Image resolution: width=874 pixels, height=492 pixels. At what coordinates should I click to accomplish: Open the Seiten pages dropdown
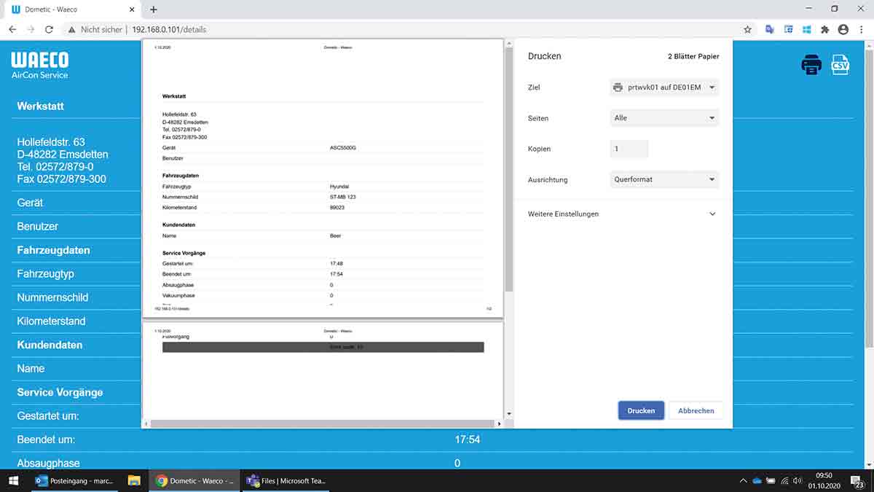point(664,118)
